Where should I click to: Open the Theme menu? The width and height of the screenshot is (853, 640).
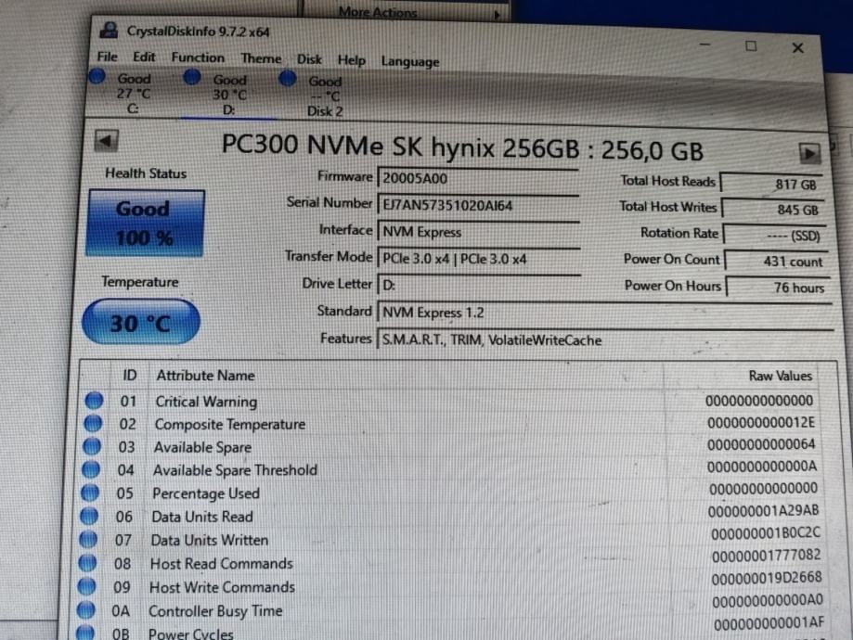tap(261, 58)
